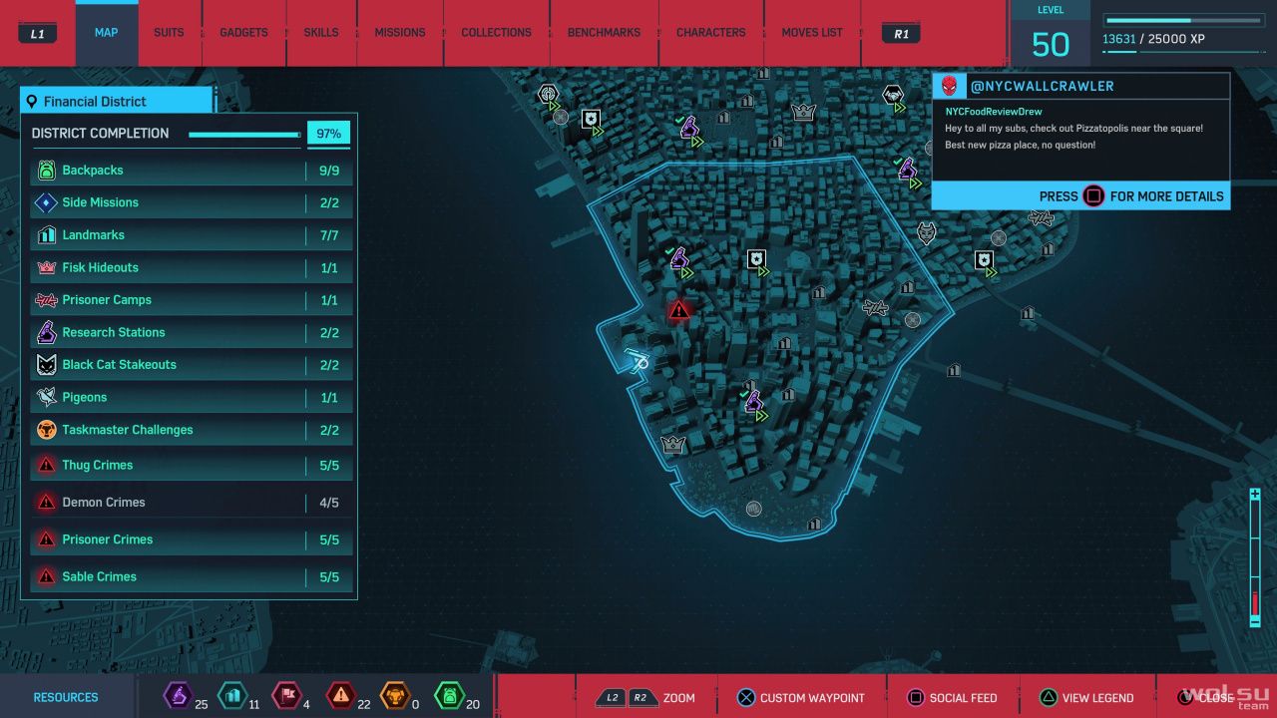Select the Black Cat stakeout marker on the map
1277x718 pixels.
point(927,232)
